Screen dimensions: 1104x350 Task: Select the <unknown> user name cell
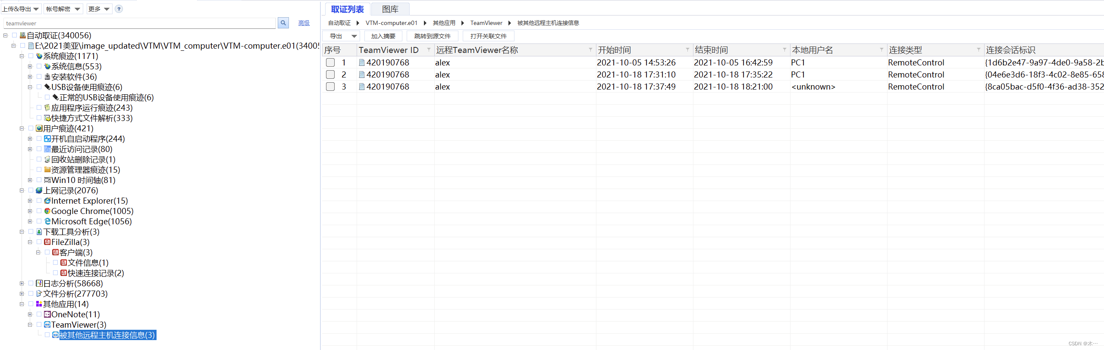[x=813, y=87]
